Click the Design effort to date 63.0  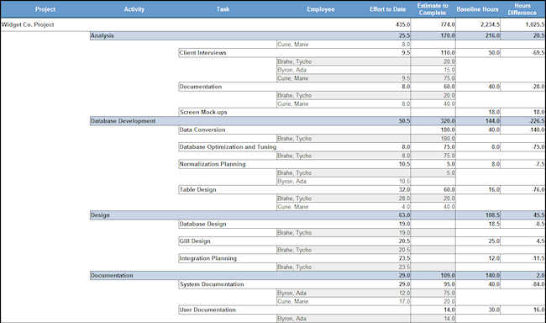point(404,215)
